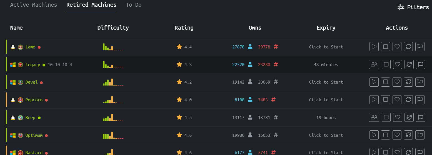This screenshot has width=432, height=155.
Task: Favorite the Lame machine with heart icon
Action: [x=397, y=47]
